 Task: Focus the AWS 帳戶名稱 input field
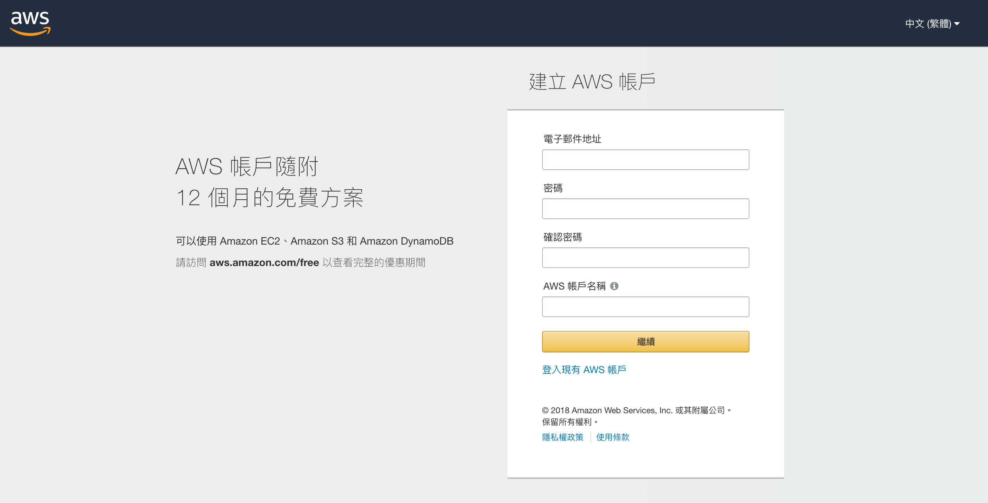pyautogui.click(x=645, y=307)
